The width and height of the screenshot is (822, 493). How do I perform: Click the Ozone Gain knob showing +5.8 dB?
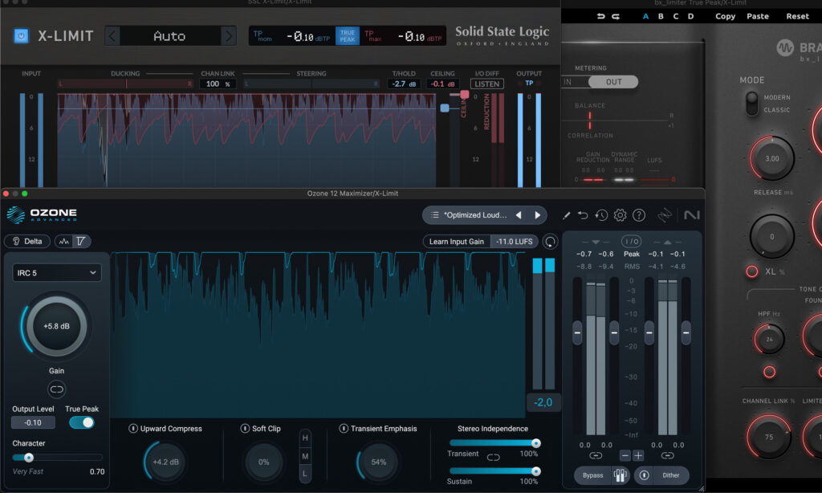click(x=57, y=326)
